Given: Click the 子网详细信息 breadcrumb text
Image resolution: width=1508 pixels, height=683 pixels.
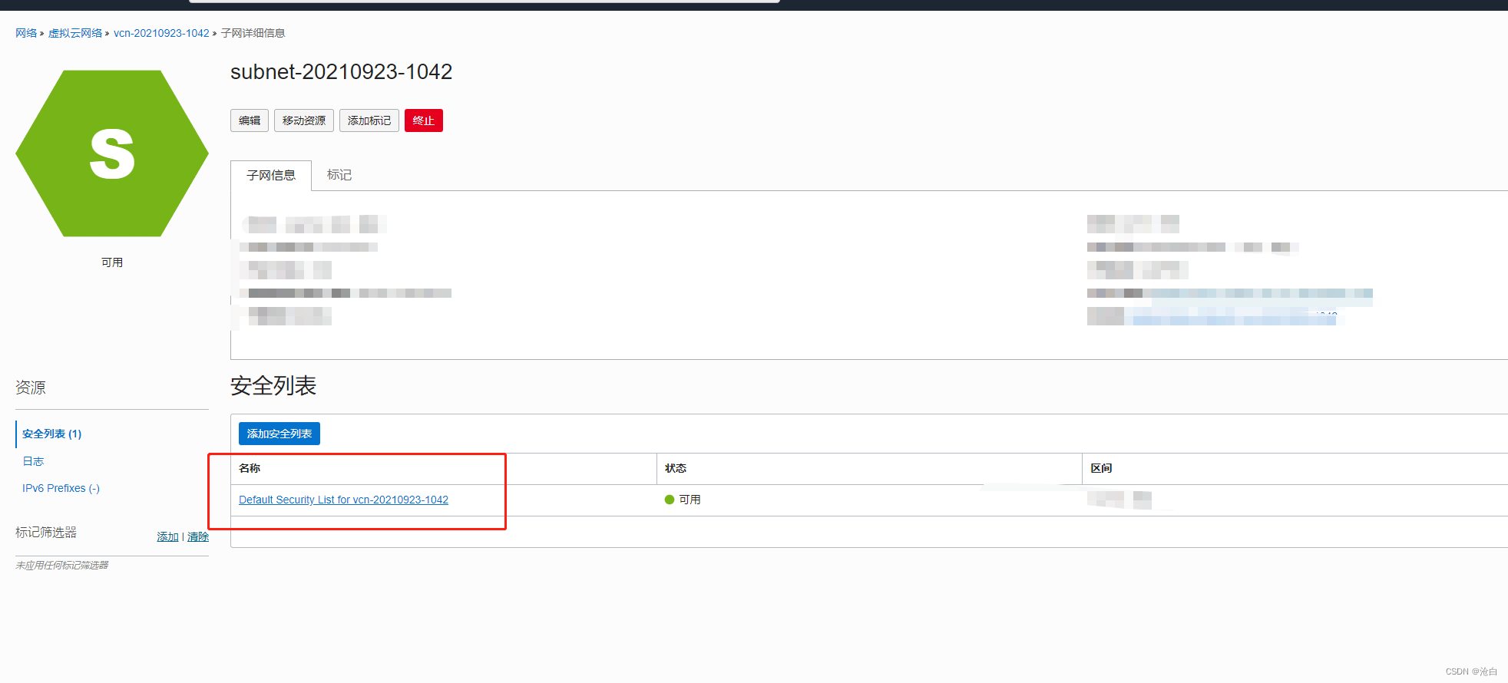Looking at the screenshot, I should pyautogui.click(x=253, y=33).
